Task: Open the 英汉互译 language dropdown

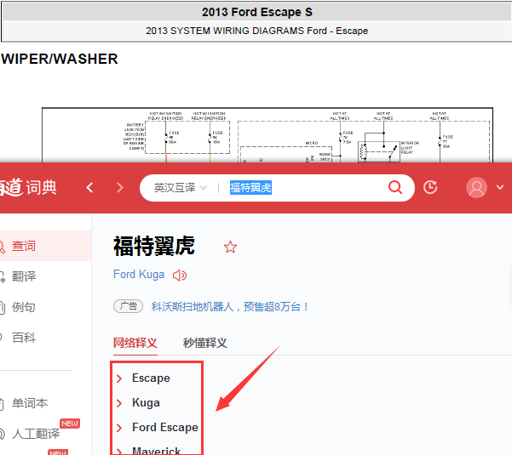Action: pyautogui.click(x=181, y=188)
